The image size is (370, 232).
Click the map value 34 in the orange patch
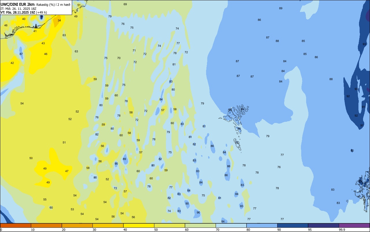tap(59, 21)
